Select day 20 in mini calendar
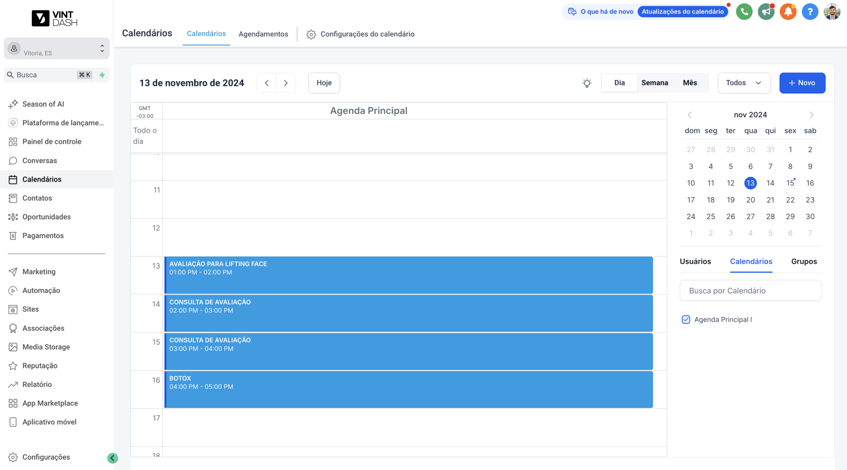Screen dimensions: 847x470 coord(750,200)
